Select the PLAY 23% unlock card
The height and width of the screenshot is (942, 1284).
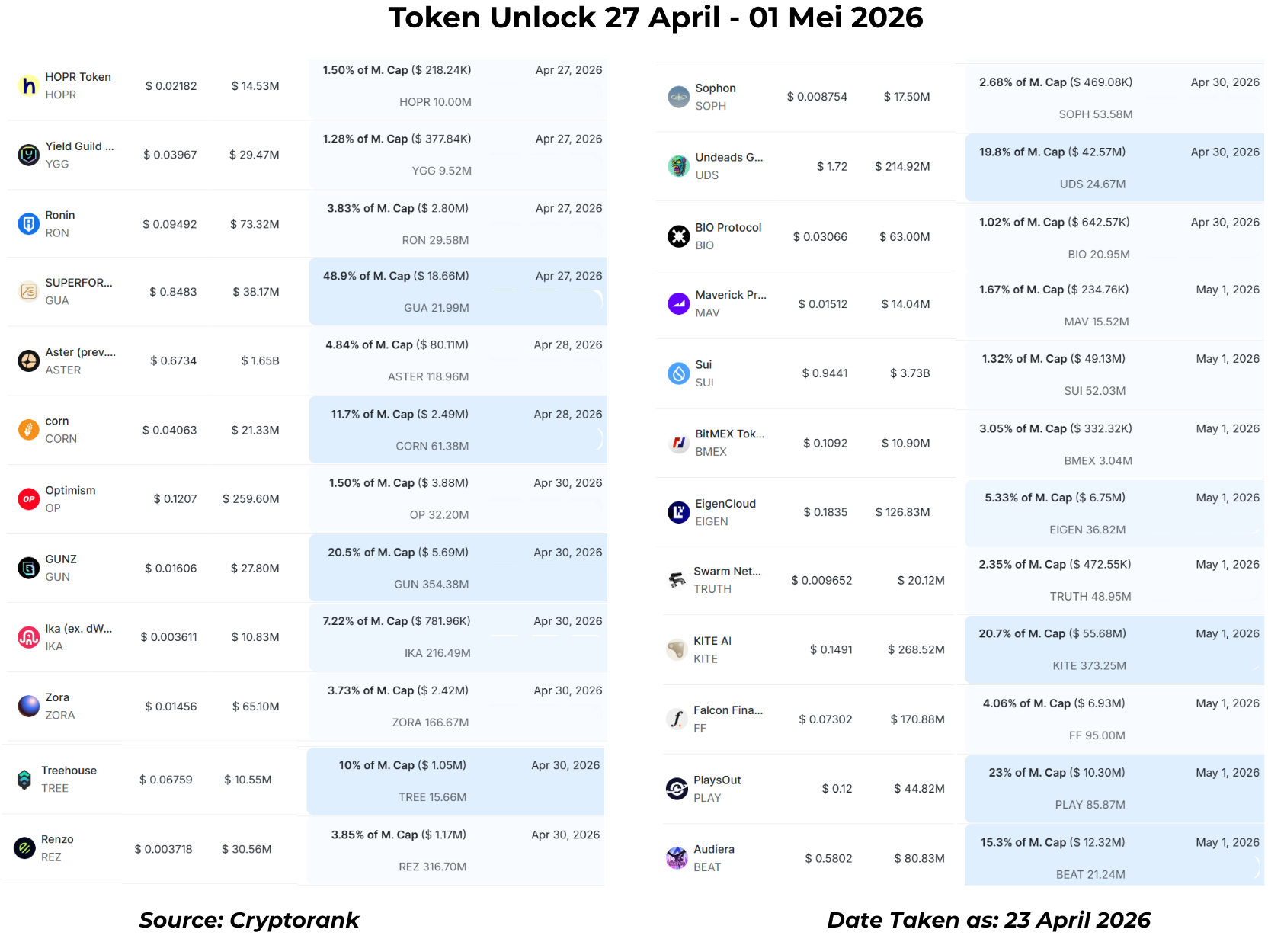pos(1113,789)
